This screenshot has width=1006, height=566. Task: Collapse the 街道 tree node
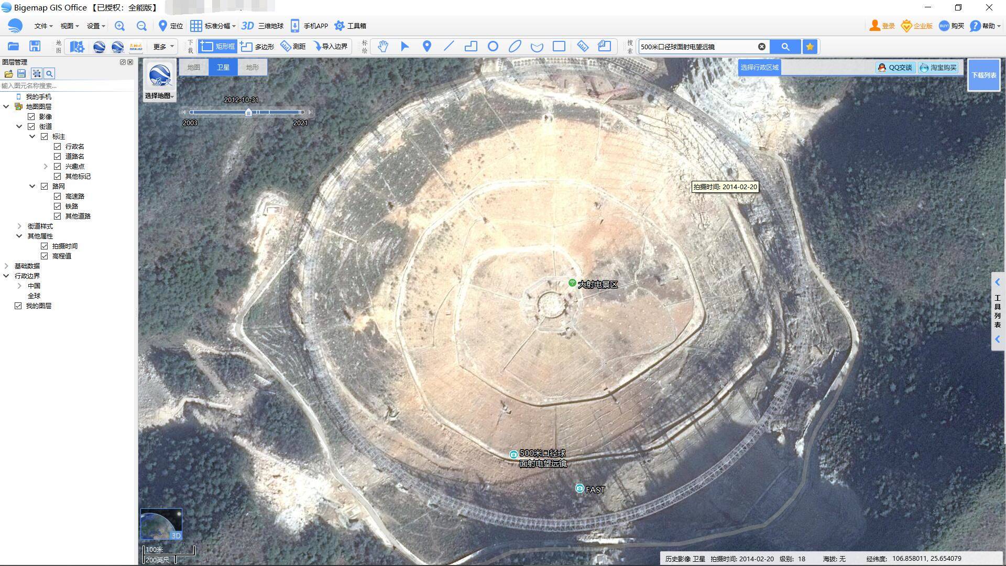pyautogui.click(x=19, y=127)
